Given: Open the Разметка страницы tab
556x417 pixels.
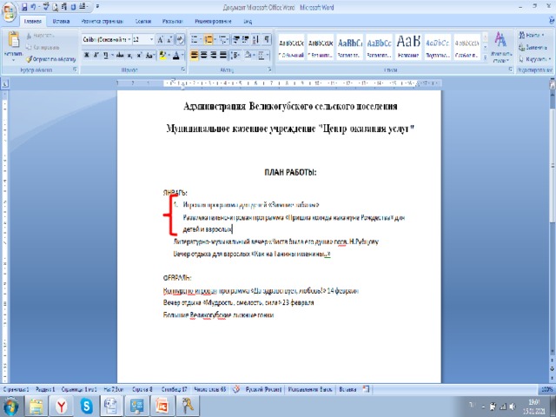Looking at the screenshot, I should tap(103, 18).
